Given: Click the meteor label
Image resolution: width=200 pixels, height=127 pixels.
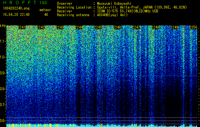Looking at the screenshot, I should click(45, 10).
